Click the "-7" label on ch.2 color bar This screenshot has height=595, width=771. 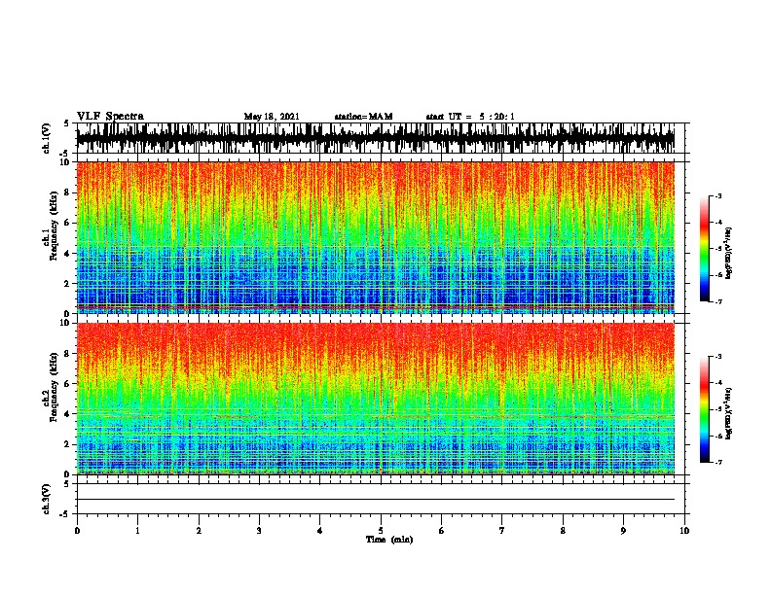point(718,463)
